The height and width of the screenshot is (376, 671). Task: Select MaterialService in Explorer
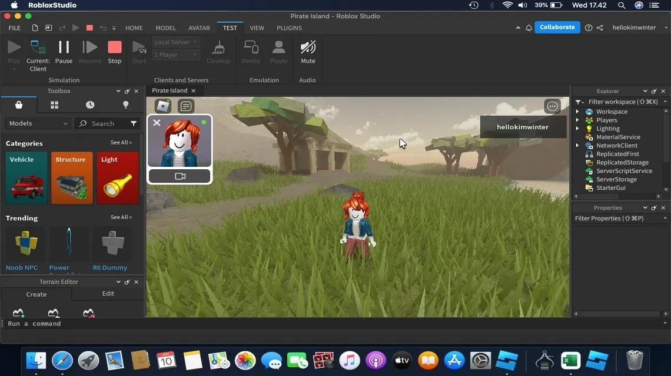tap(618, 137)
